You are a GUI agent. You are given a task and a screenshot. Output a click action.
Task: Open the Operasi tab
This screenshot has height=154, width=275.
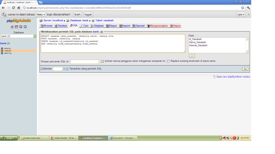point(139,26)
